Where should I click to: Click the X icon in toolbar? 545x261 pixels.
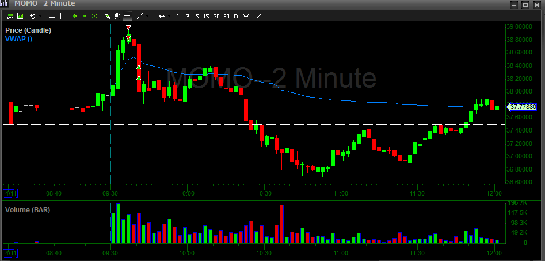(258, 16)
